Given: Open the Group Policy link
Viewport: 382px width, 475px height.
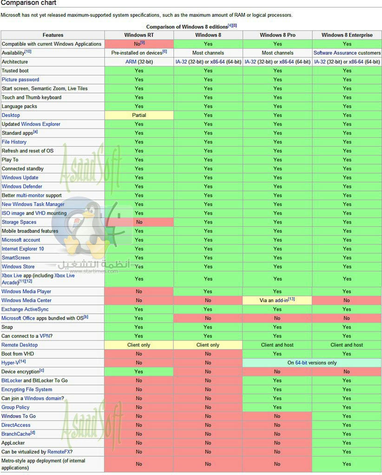Looking at the screenshot, I should click(15, 407).
